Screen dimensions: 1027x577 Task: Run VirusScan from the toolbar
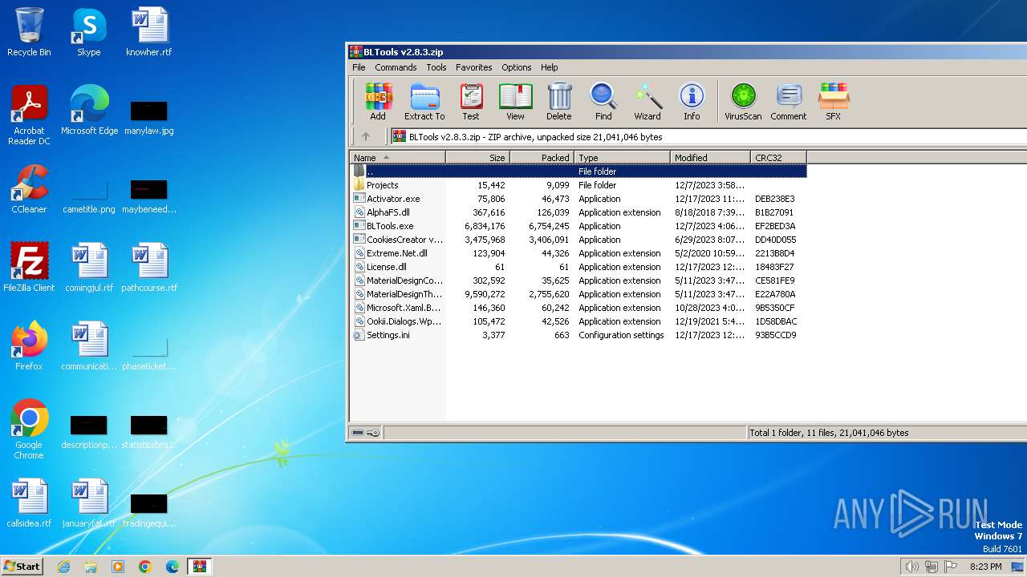(743, 102)
